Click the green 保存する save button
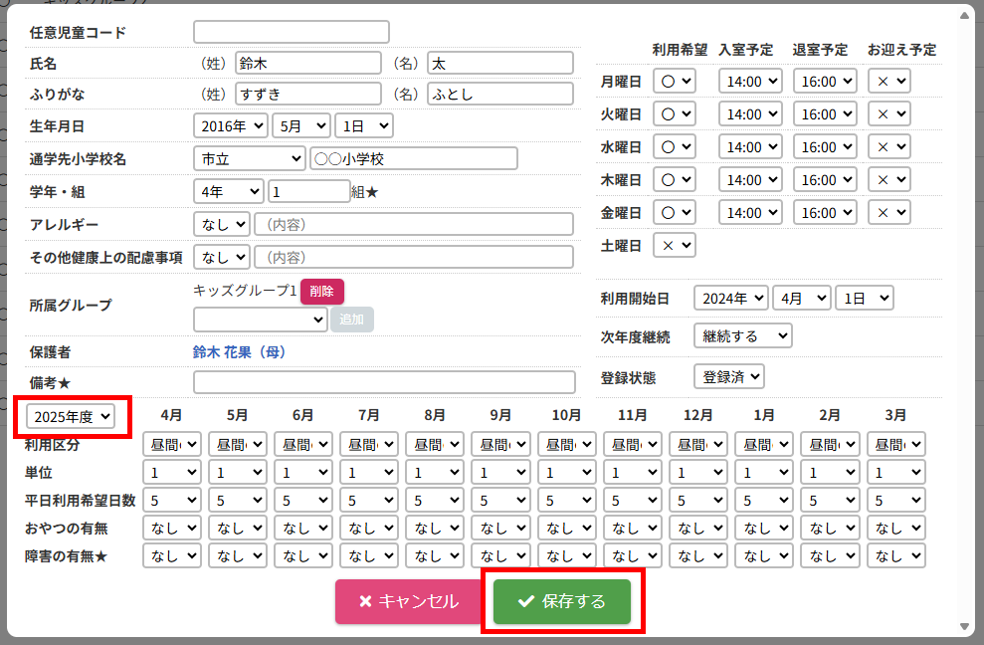This screenshot has width=984, height=645. pos(562,601)
